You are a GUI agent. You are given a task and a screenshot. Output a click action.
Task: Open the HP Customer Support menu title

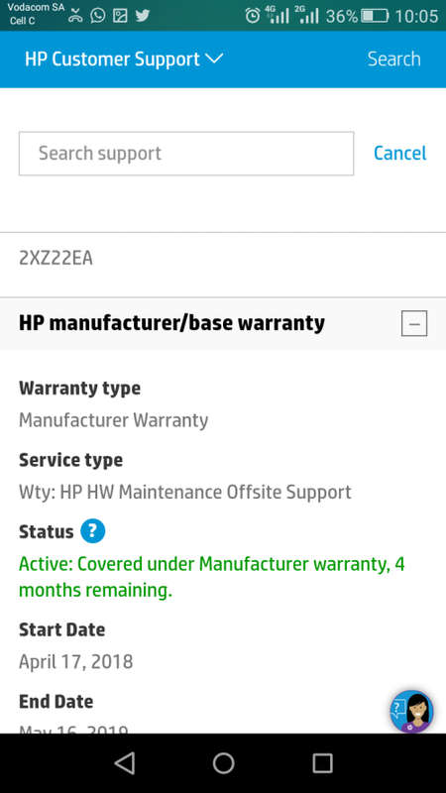point(112,59)
